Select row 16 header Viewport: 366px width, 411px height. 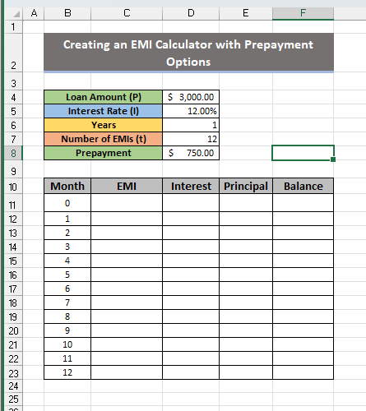click(x=13, y=275)
